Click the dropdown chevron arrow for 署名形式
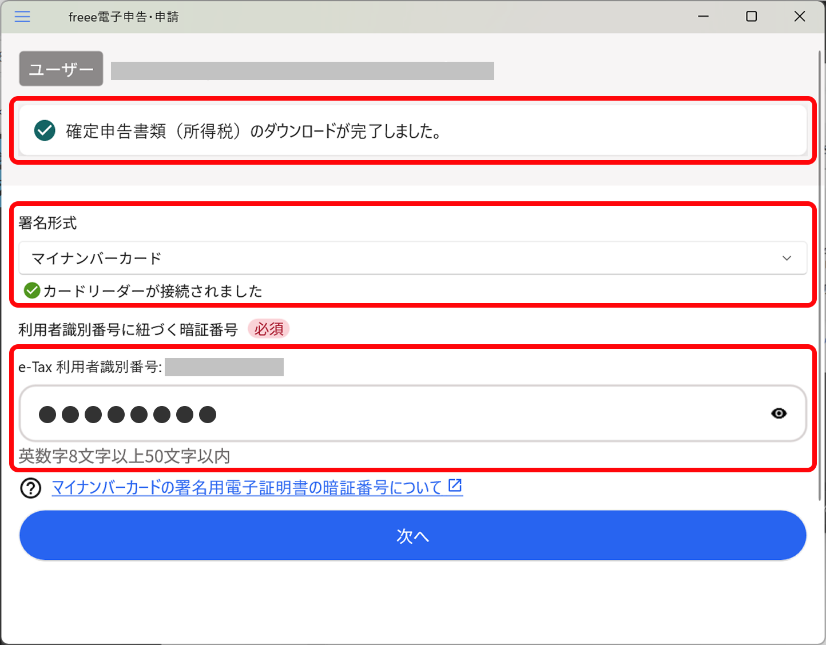 pyautogui.click(x=787, y=258)
